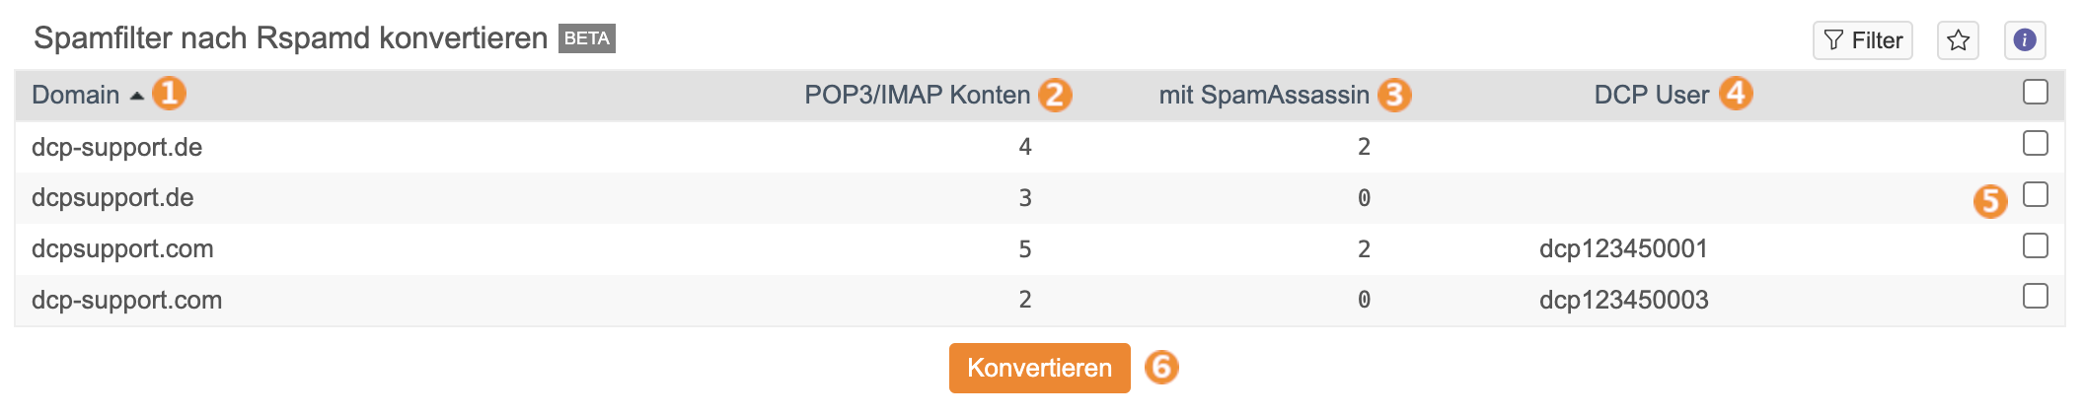Toggle the Domain sort arrow

(x=137, y=96)
